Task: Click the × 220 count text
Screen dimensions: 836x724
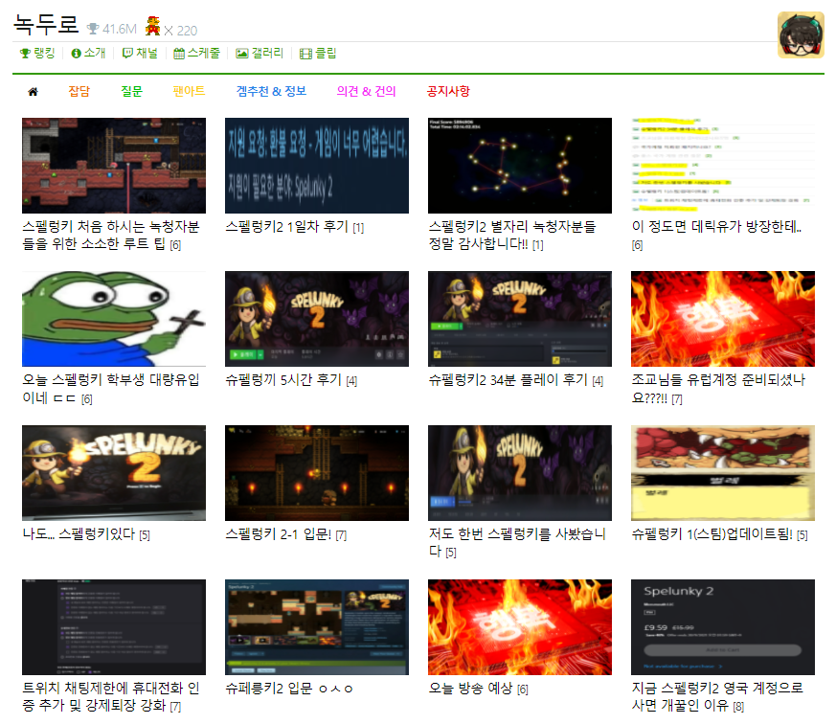Action: (x=180, y=31)
